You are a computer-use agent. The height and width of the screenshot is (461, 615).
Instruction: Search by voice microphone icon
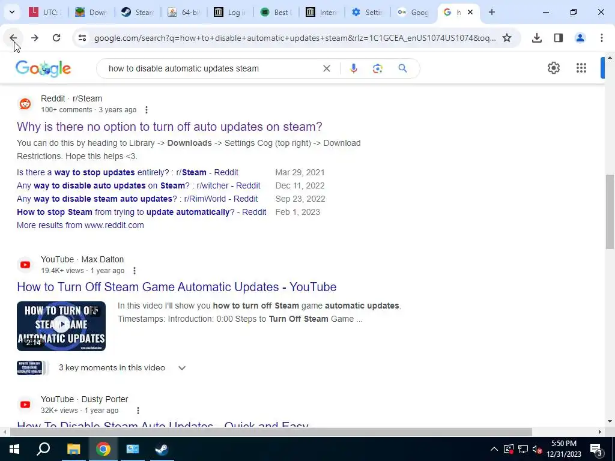[x=353, y=68]
